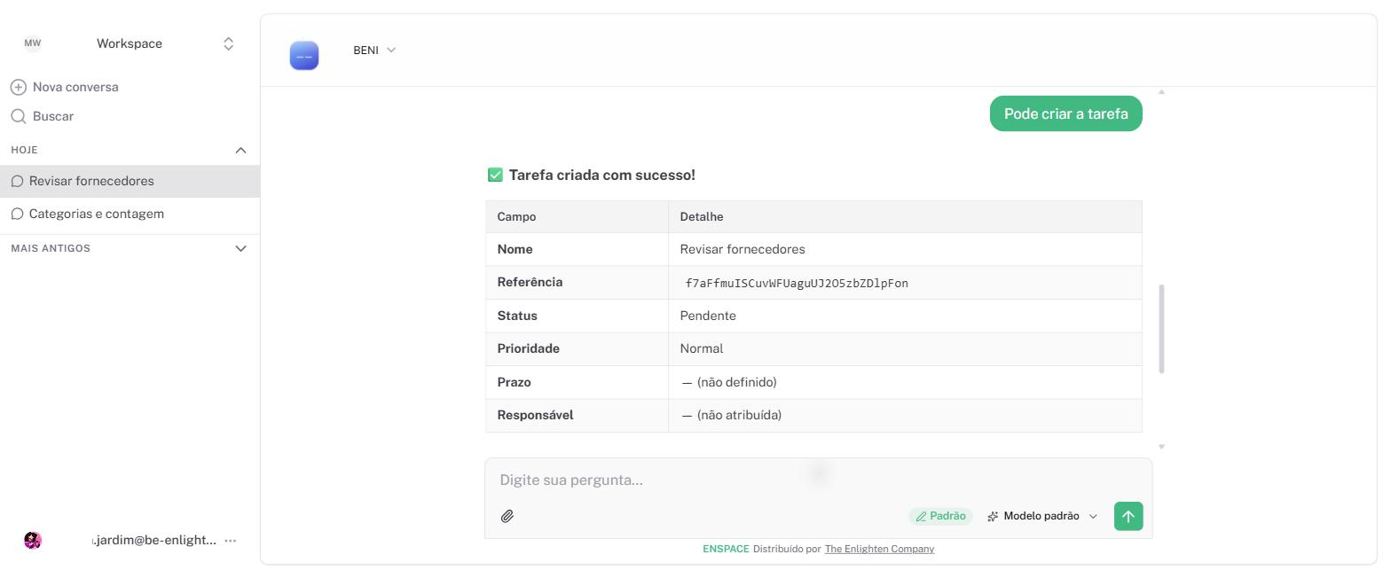Click the user profile avatar
1391x578 pixels.
[33, 541]
